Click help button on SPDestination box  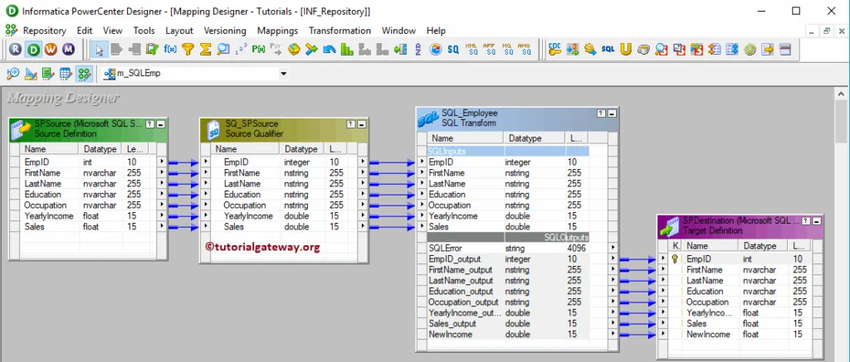point(807,221)
